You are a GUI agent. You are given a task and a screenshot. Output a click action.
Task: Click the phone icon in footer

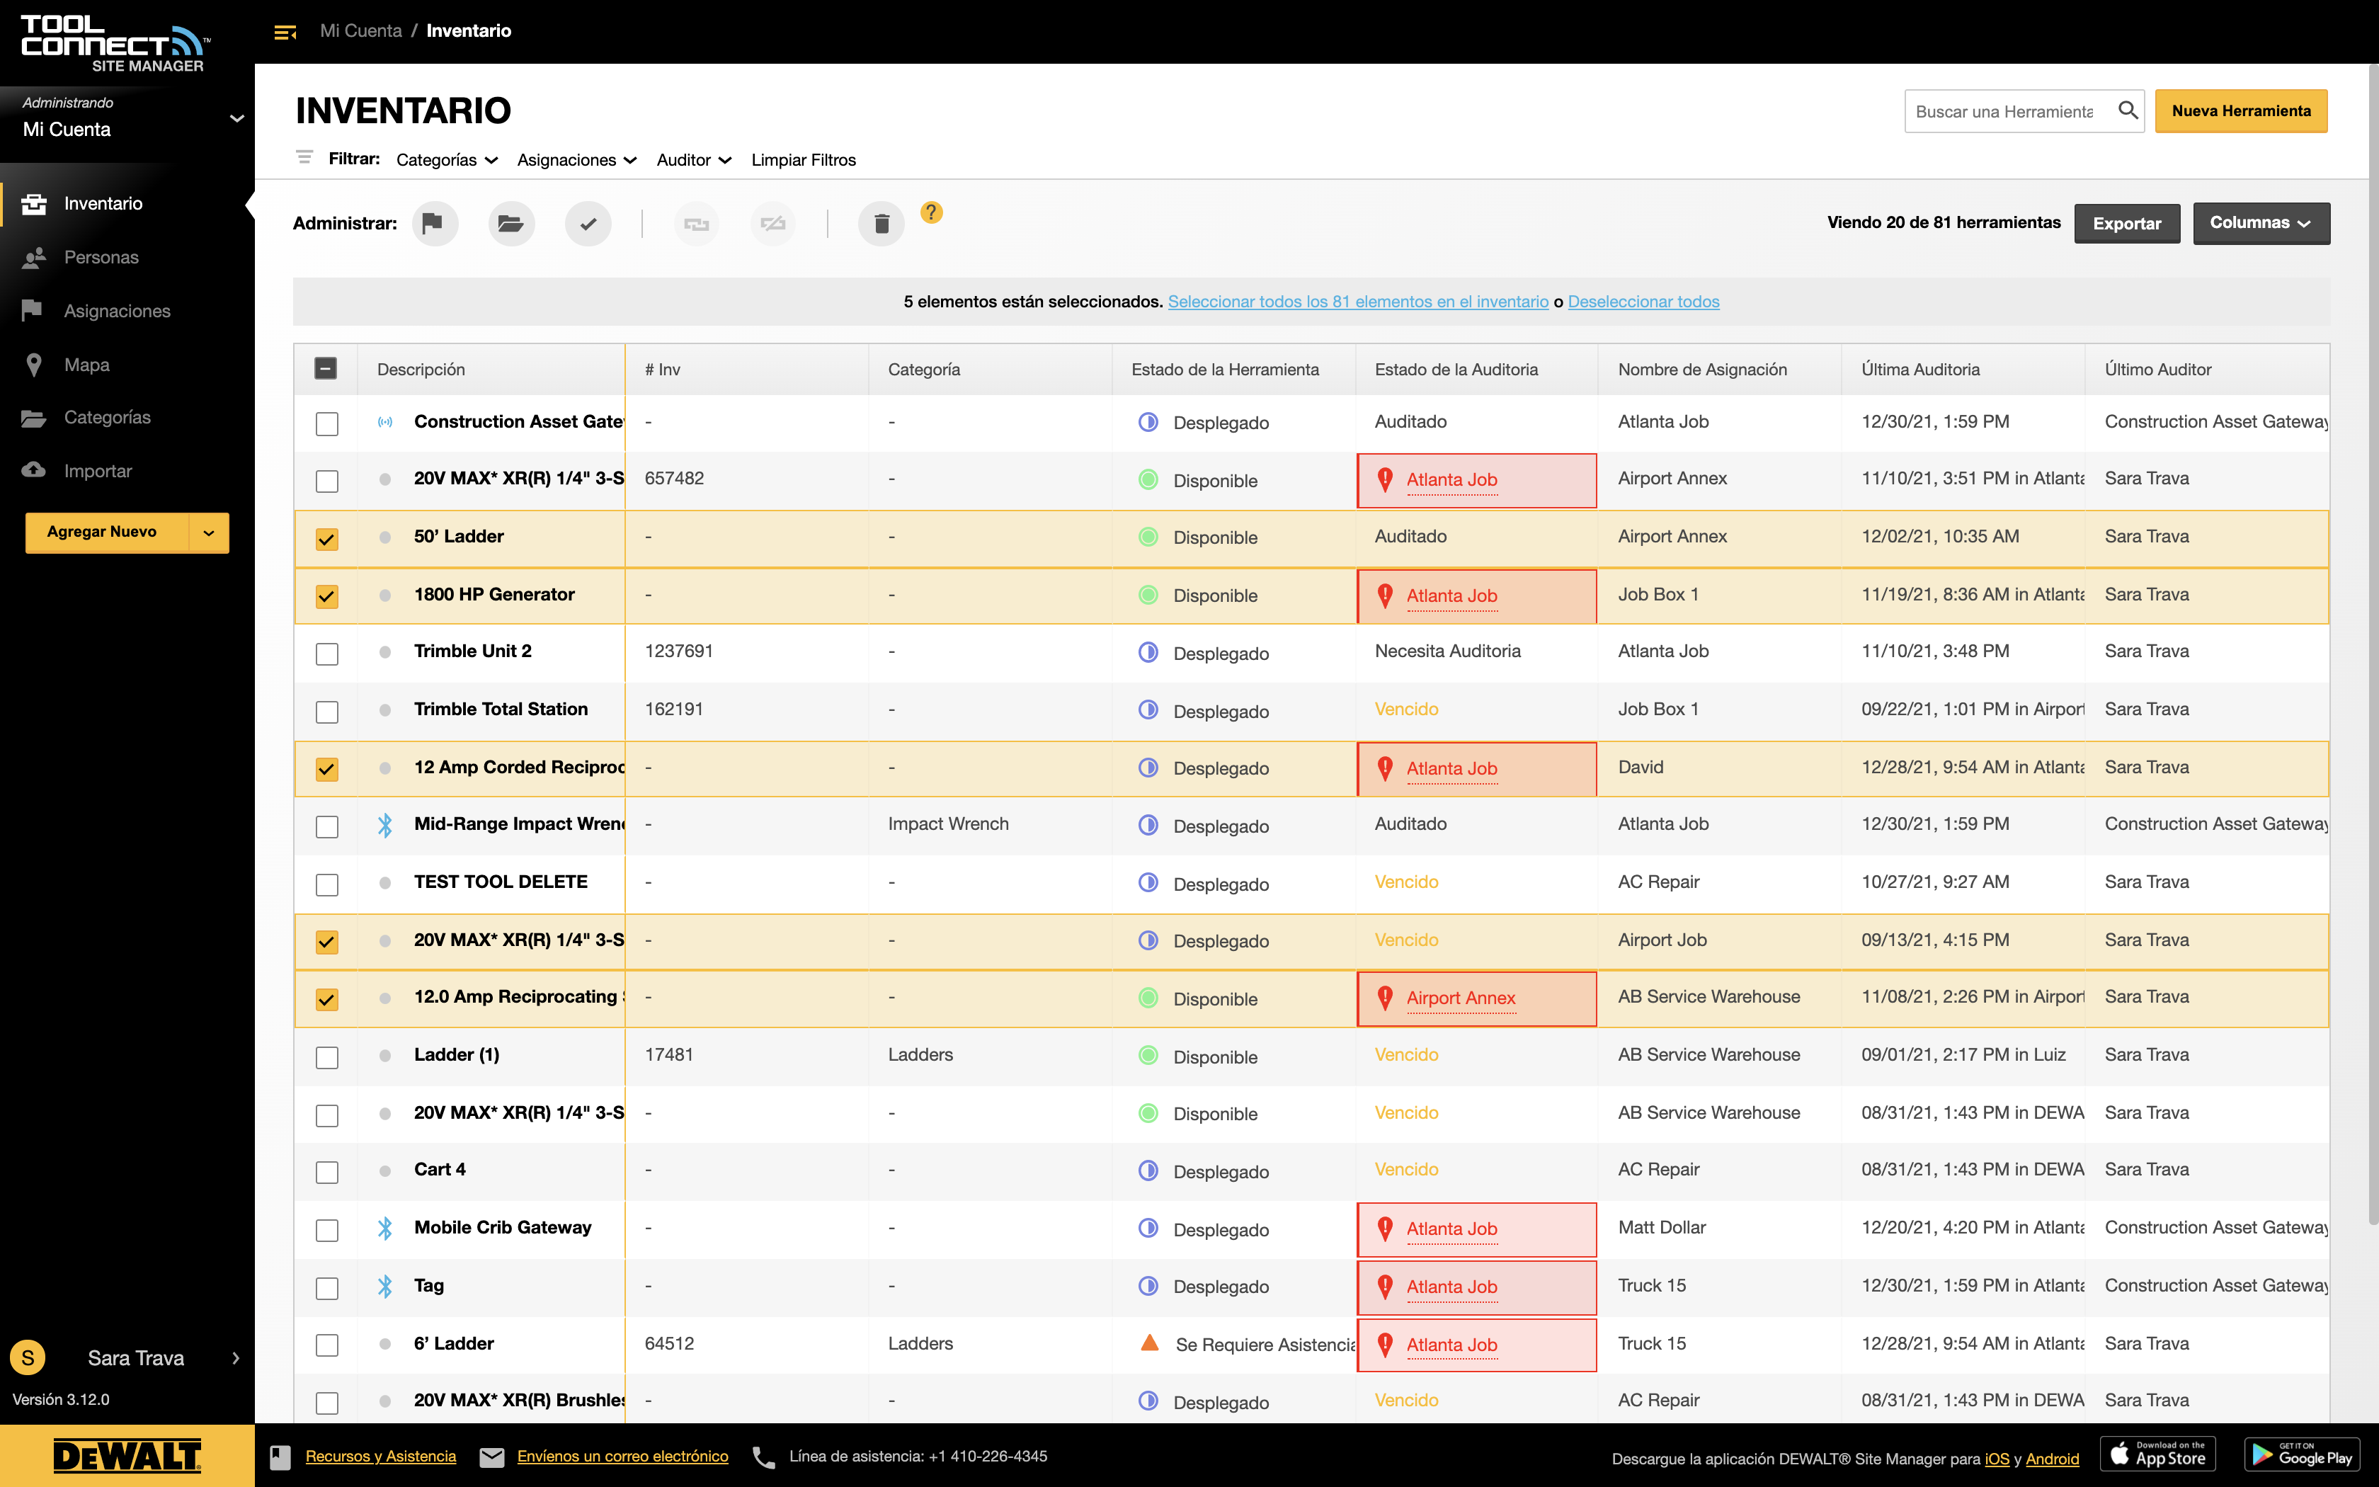(x=763, y=1457)
